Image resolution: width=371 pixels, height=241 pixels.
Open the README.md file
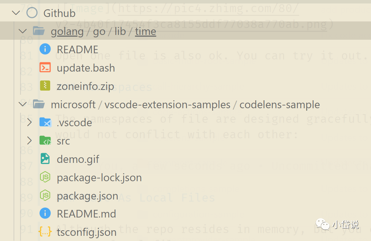click(x=87, y=214)
